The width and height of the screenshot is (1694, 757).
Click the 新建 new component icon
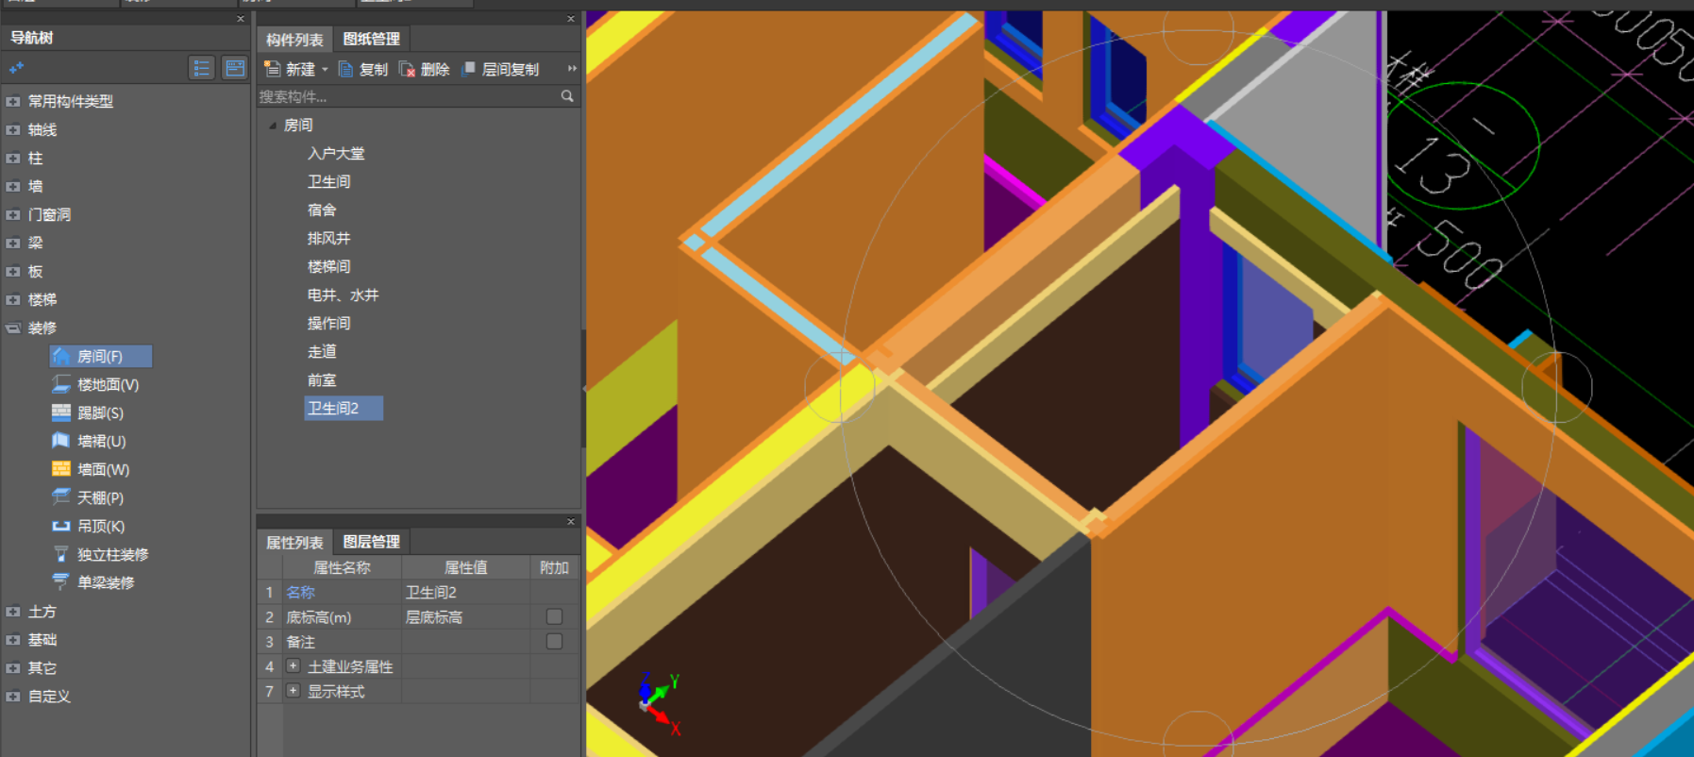pyautogui.click(x=272, y=69)
